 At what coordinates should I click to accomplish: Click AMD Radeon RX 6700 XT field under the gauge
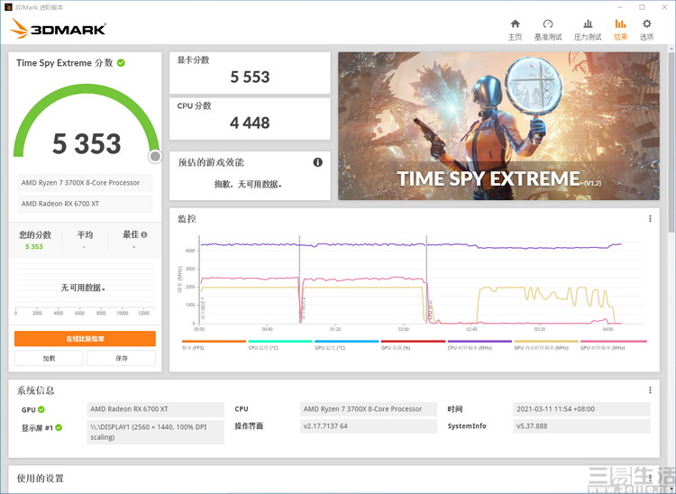tap(85, 204)
